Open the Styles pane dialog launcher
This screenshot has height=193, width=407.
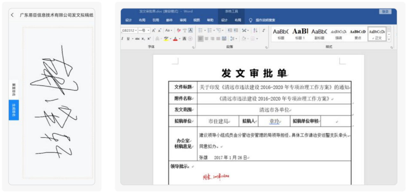pos(391,47)
